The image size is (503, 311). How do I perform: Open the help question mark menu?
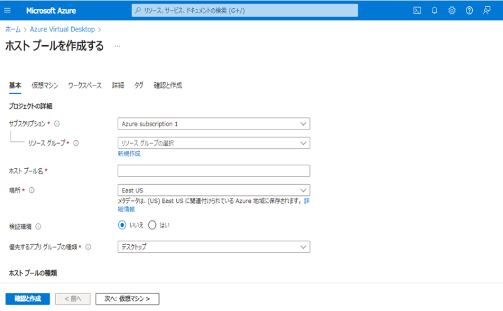(469, 11)
